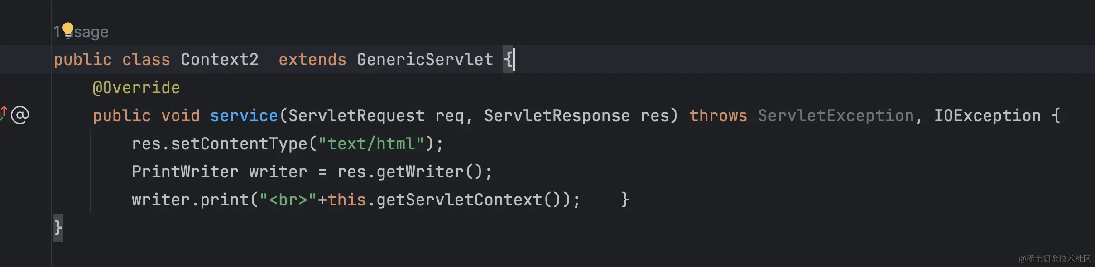Click the ServletResponse parameter type
Viewport: 1095px width, 267px height.
pyautogui.click(x=557, y=116)
